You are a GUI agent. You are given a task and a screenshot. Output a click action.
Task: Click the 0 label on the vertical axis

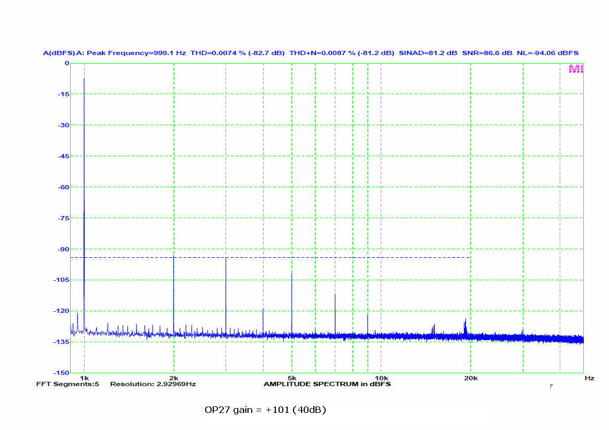pyautogui.click(x=67, y=63)
